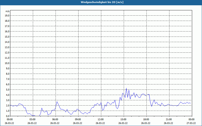The height and width of the screenshot is (126, 202).
Task: Click the 4,0 y-axis label
Action: (8, 95)
